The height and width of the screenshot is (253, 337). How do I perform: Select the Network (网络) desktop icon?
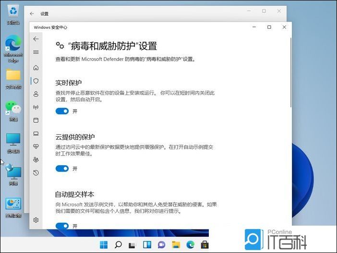(13, 175)
